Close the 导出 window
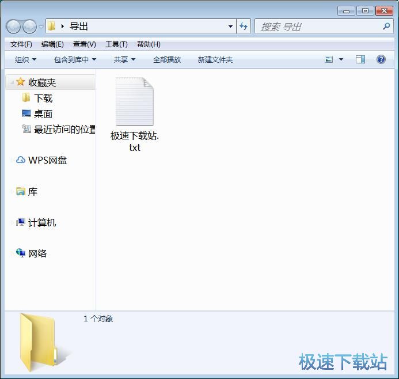Screen dimensions: 399x379 (384, 11)
